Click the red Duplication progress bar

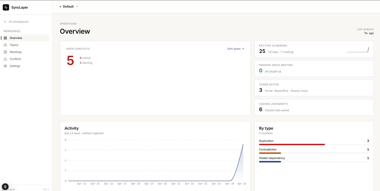(x=292, y=145)
